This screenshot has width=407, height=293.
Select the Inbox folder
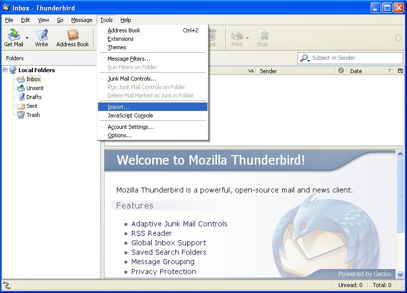tap(33, 79)
